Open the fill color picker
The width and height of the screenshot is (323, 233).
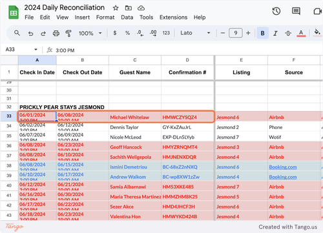click(317, 33)
